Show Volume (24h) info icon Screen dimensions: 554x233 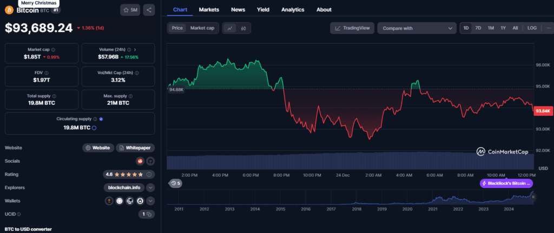pyautogui.click(x=129, y=50)
